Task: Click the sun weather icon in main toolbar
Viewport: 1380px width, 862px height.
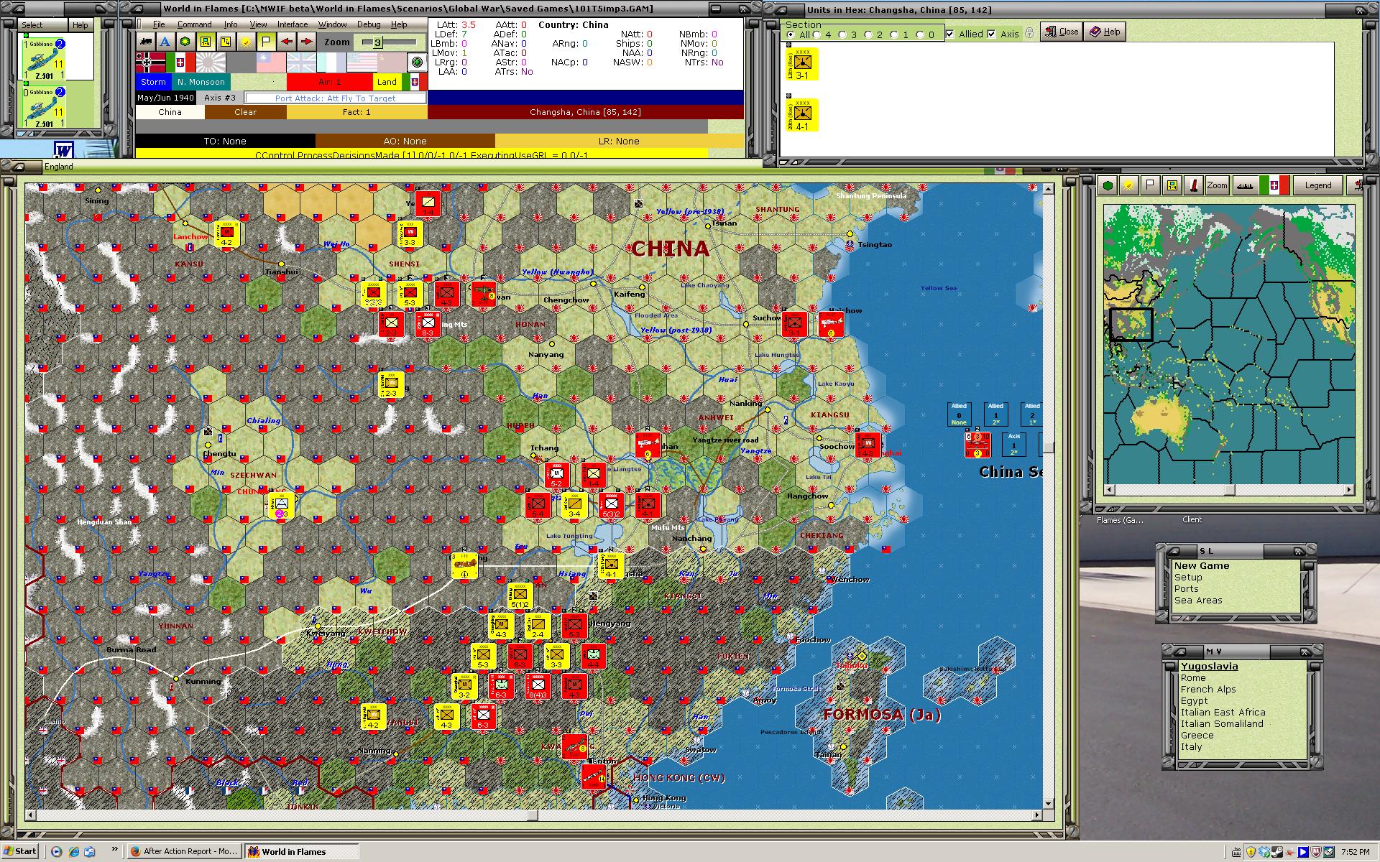Action: coord(246,42)
